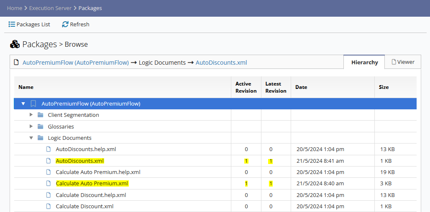Click the Packages List icon
This screenshot has height=212, width=430.
click(12, 24)
